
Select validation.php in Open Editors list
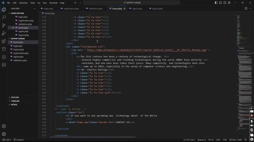[25, 24]
